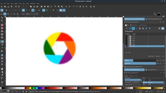
Task: Click the Zoom selection toolbar icon
Action: tap(41, 7)
